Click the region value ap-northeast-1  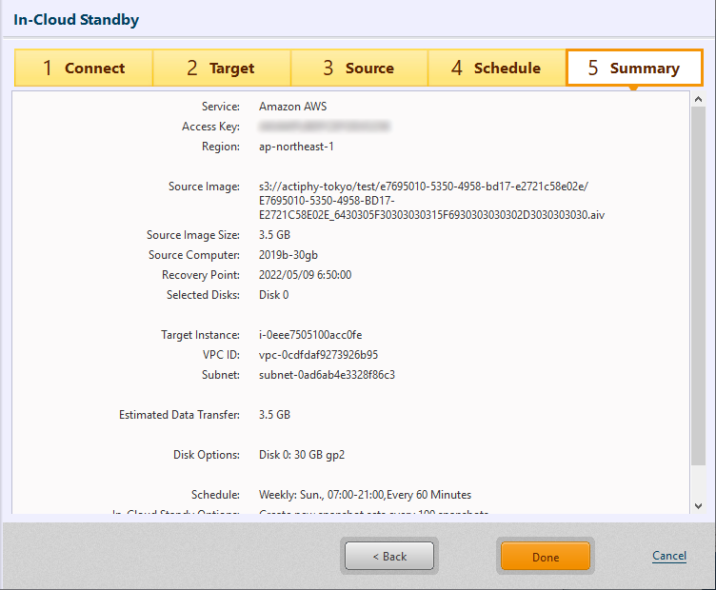tap(296, 147)
